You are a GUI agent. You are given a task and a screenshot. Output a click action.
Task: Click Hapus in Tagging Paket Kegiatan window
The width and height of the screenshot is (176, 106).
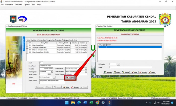pyautogui.click(x=126, y=72)
